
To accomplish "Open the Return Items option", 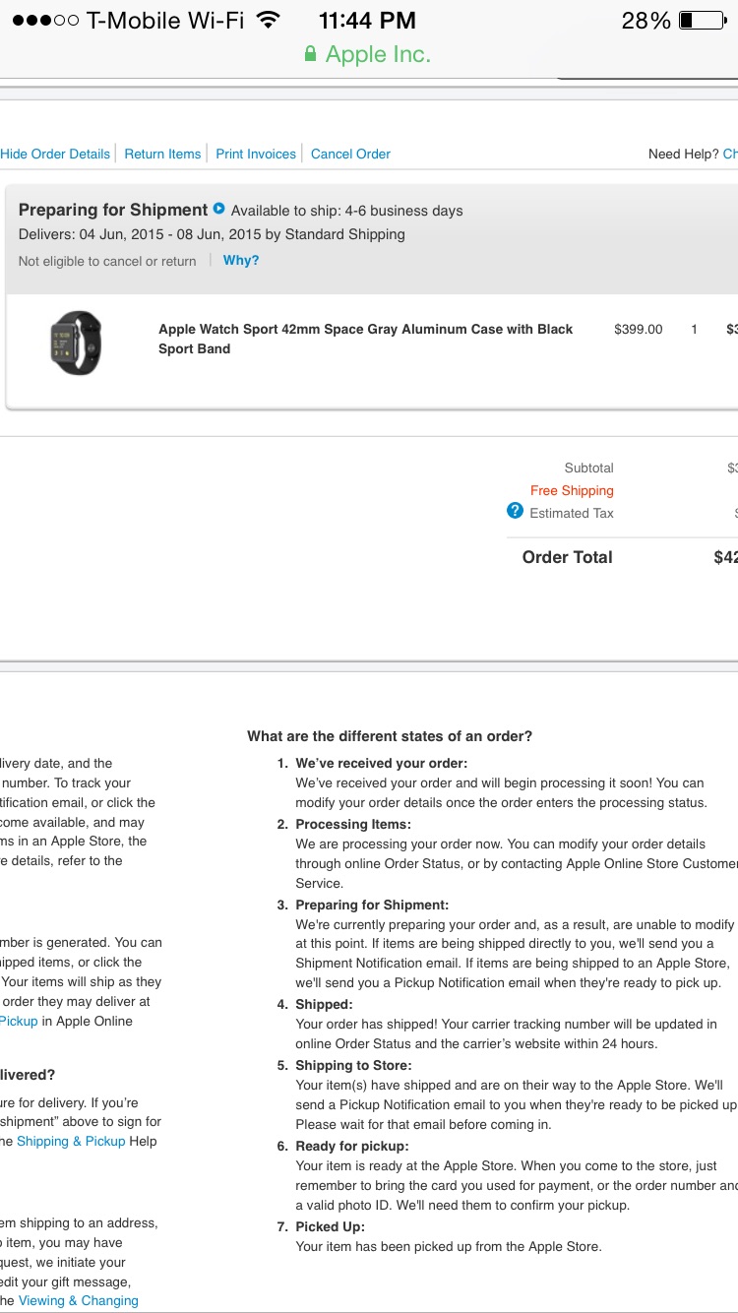I will tap(162, 154).
